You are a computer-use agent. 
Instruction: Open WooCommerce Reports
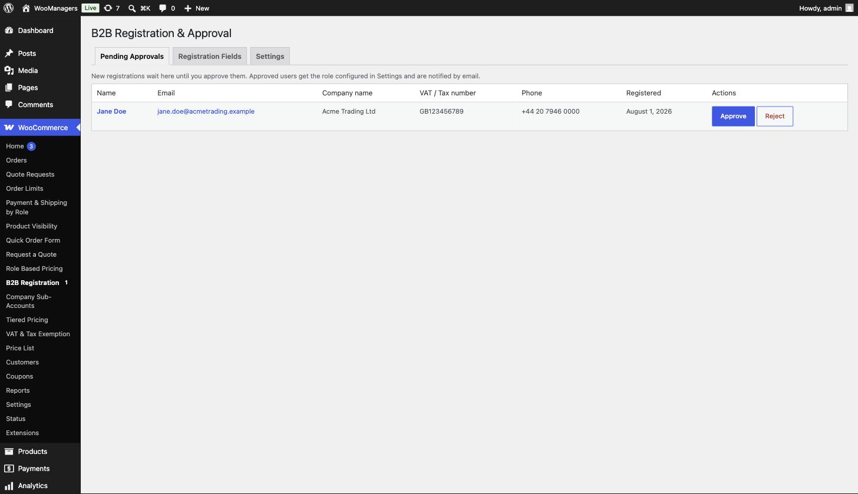(x=18, y=390)
